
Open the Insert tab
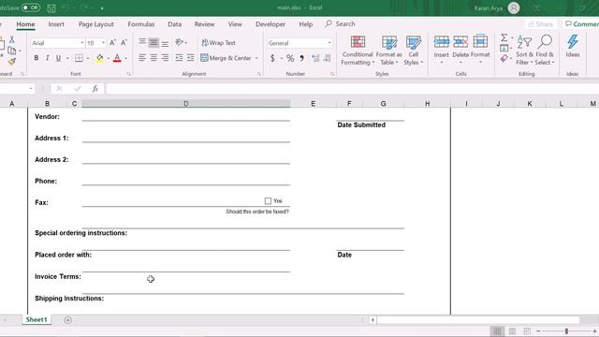click(x=56, y=24)
